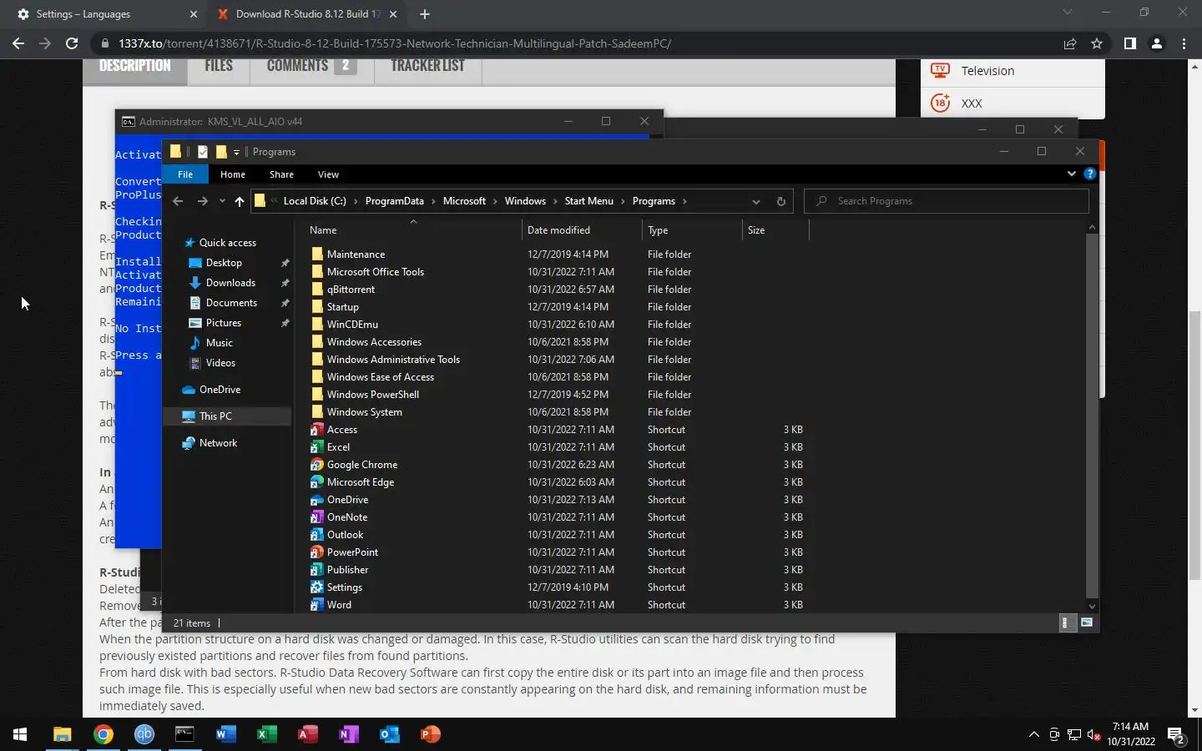
Task: Open recent locations dropdown in Explorer
Action: click(222, 201)
